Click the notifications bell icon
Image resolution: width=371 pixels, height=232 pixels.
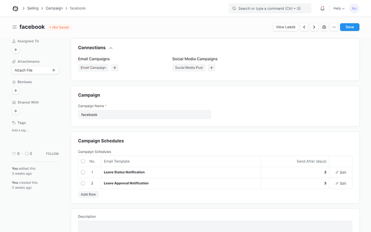tap(322, 8)
